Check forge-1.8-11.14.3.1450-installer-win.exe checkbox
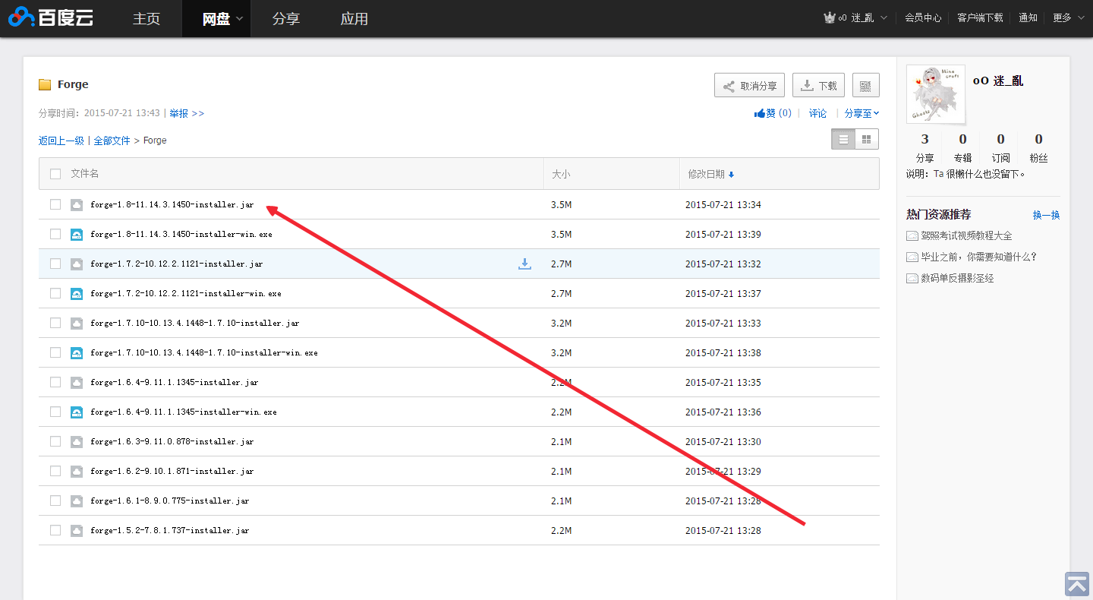 click(55, 234)
